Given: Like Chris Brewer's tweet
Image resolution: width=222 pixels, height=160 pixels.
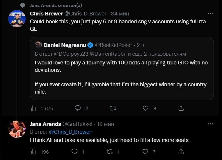Looking at the screenshot, I should 146,108.
